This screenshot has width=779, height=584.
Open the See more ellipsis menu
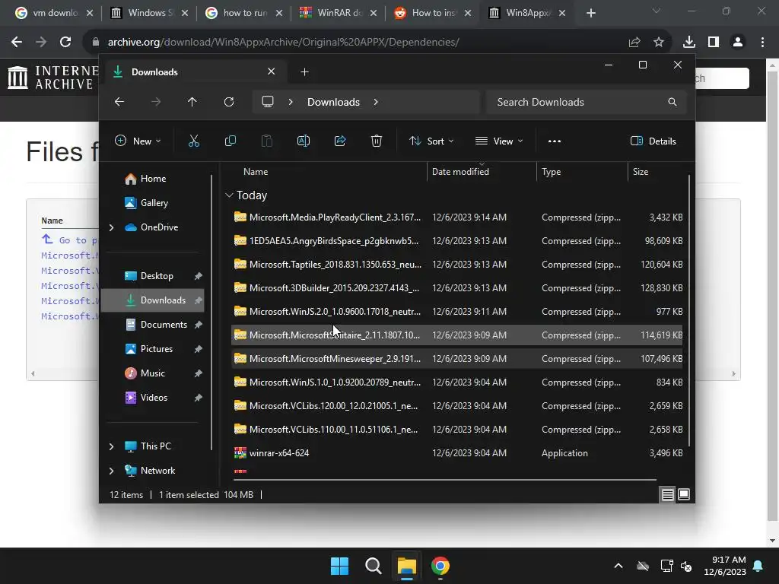(555, 141)
